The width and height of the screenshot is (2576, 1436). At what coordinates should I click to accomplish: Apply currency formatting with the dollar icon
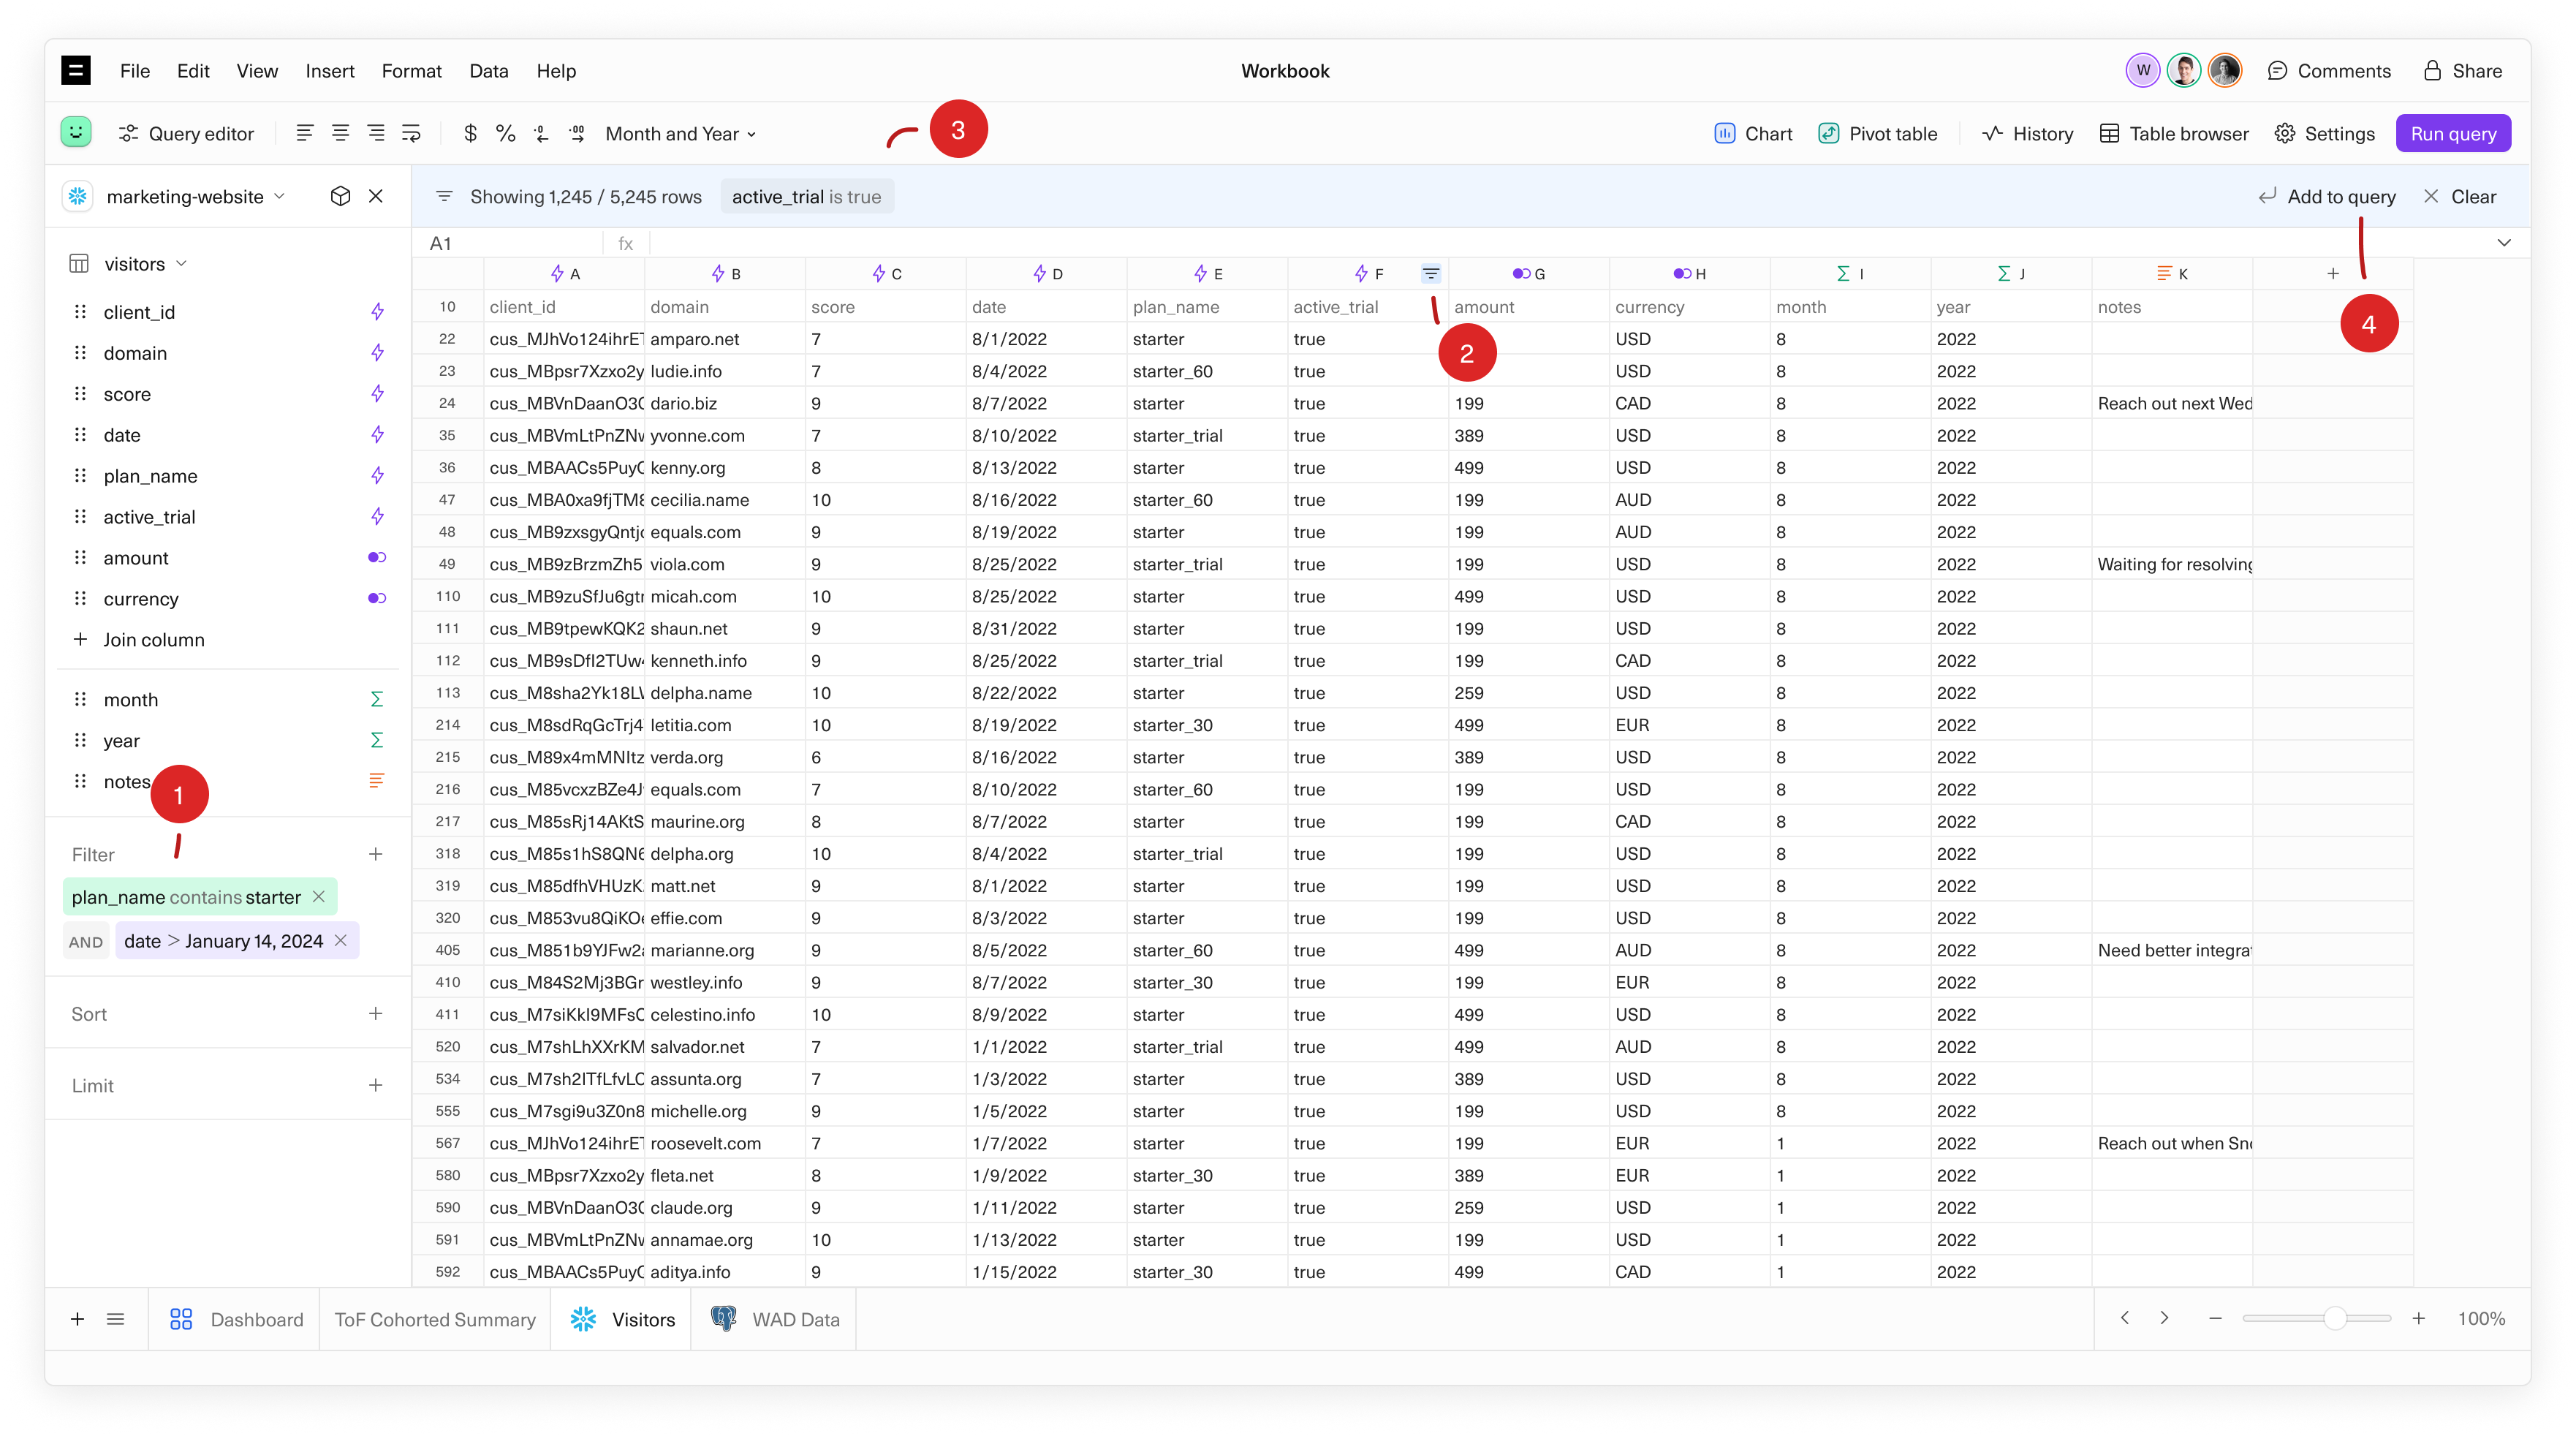(470, 133)
